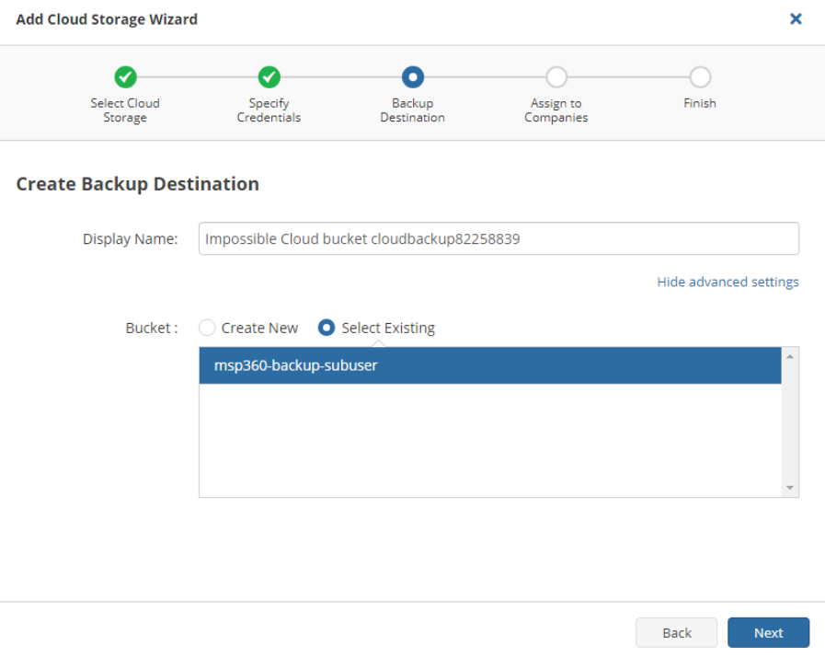Viewport: 825px width, 658px height.
Task: Click the Assign to Companies step label
Action: click(x=556, y=110)
